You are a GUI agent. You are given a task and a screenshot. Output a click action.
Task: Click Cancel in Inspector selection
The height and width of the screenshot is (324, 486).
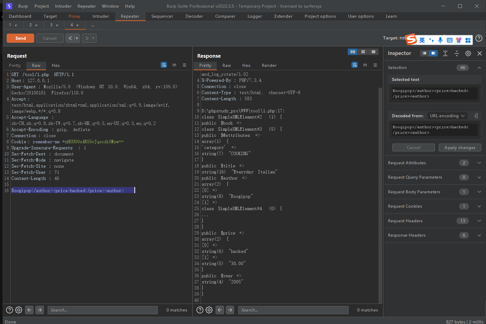(x=413, y=147)
